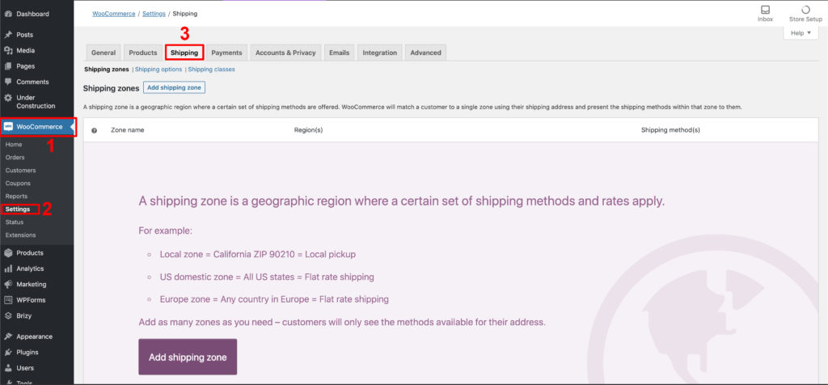Image resolution: width=828 pixels, height=385 pixels.
Task: Open WooCommerce Home submenu item
Action: pos(14,144)
